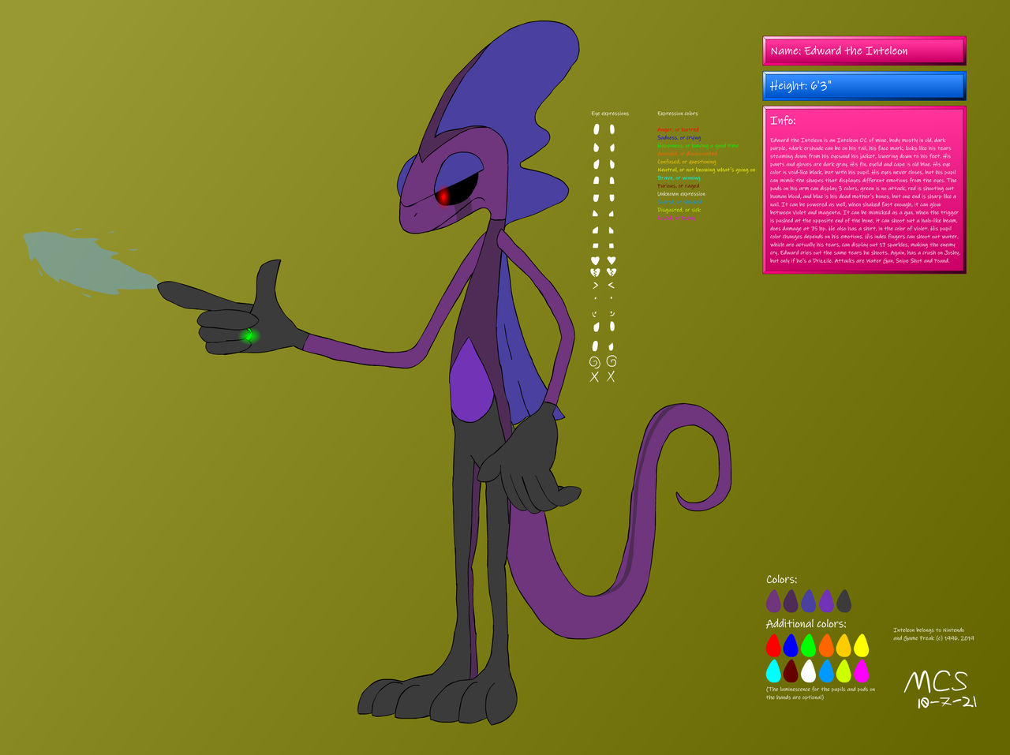Click the luminescence note under the swatches
This screenshot has height=755, width=1010.
coord(821,693)
